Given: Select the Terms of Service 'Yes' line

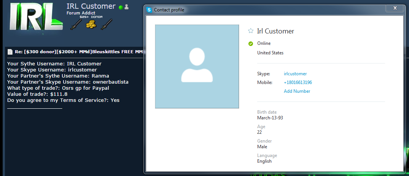Looking at the screenshot, I should tap(64, 100).
